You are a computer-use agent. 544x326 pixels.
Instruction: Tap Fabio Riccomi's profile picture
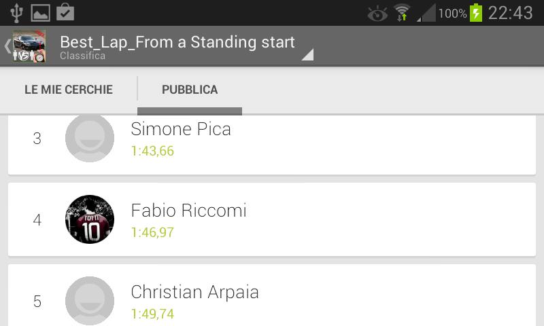[x=90, y=219]
